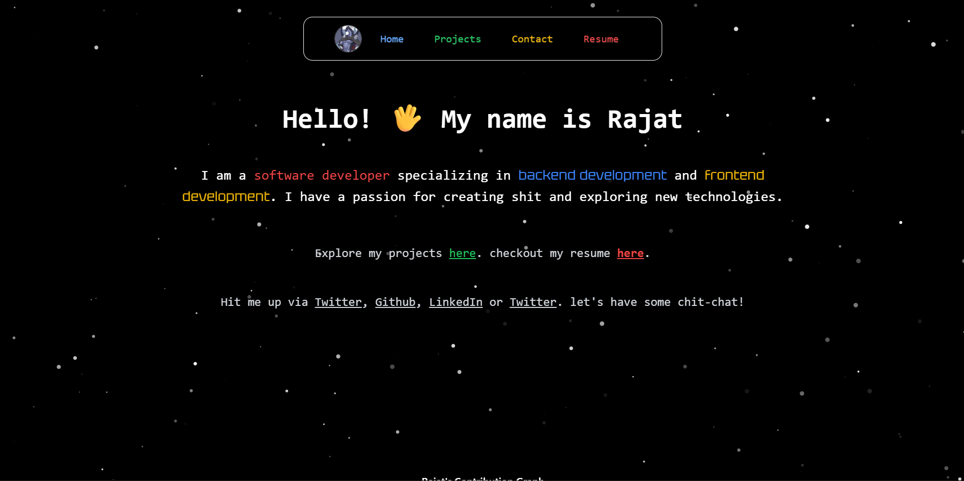Visit the Github profile link
This screenshot has width=964, height=481.
click(x=395, y=302)
